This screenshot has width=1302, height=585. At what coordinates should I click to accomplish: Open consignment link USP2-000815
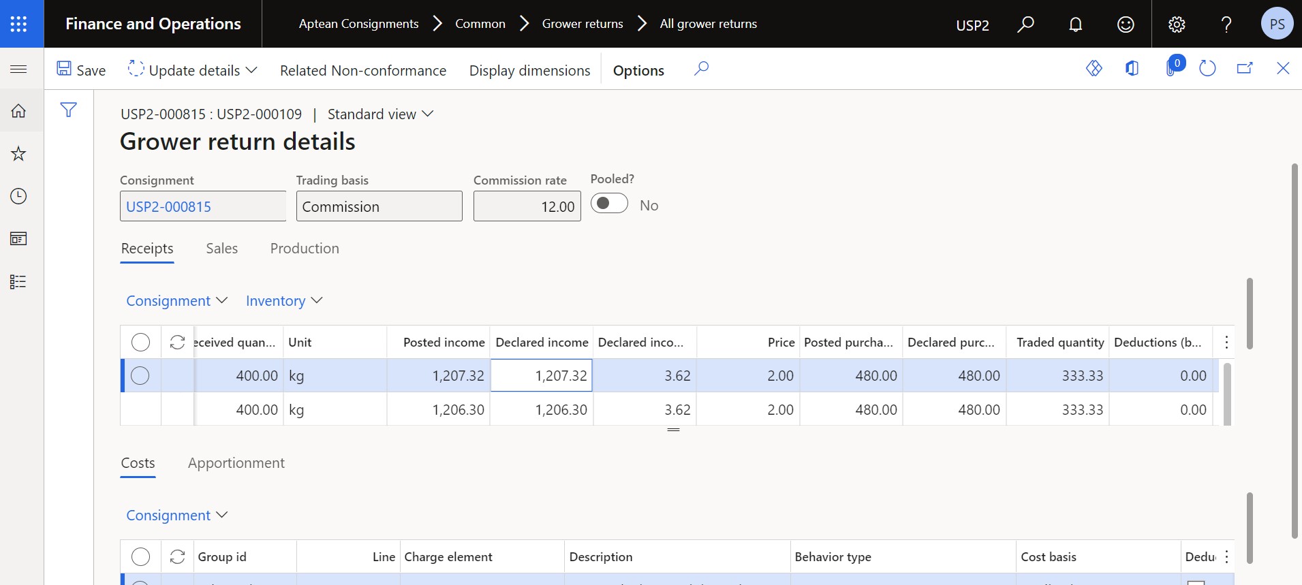click(169, 206)
